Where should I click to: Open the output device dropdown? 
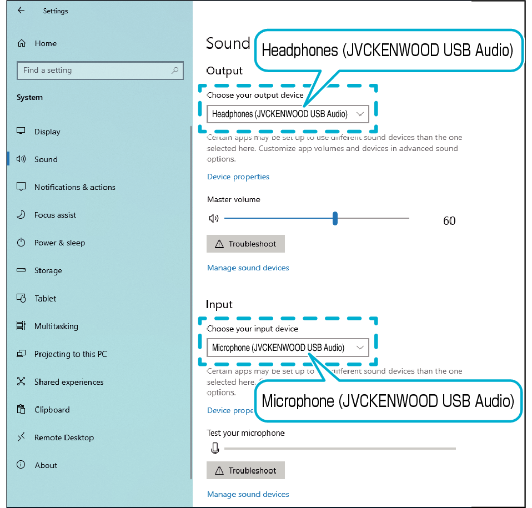[x=288, y=114]
